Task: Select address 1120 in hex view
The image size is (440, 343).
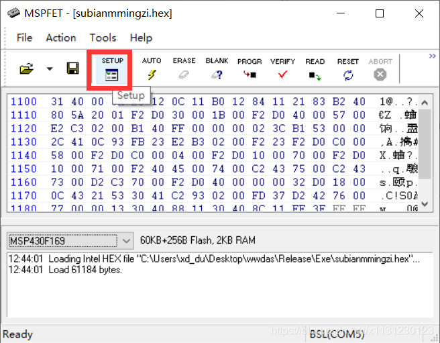Action: 23,128
